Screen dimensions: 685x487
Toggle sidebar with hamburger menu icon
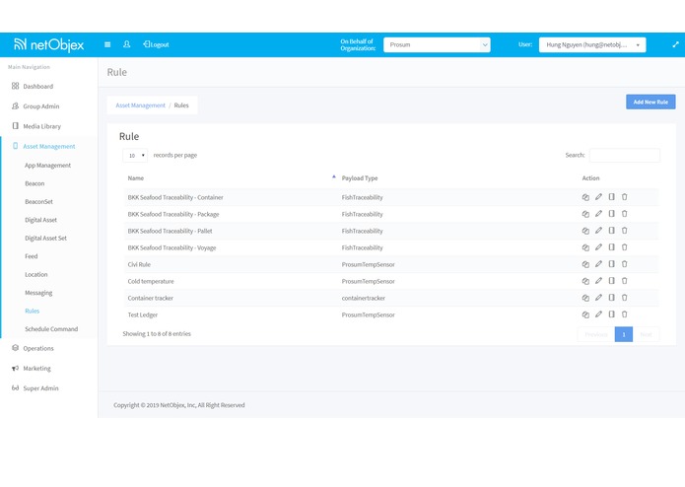pyautogui.click(x=107, y=44)
